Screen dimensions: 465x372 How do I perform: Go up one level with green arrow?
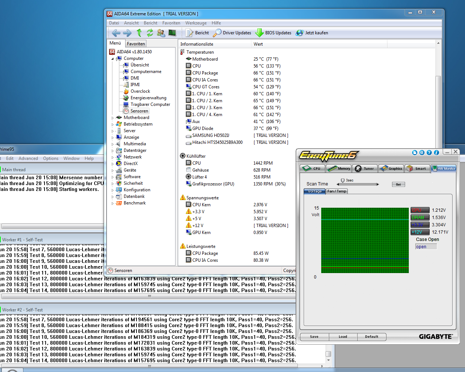(139, 33)
